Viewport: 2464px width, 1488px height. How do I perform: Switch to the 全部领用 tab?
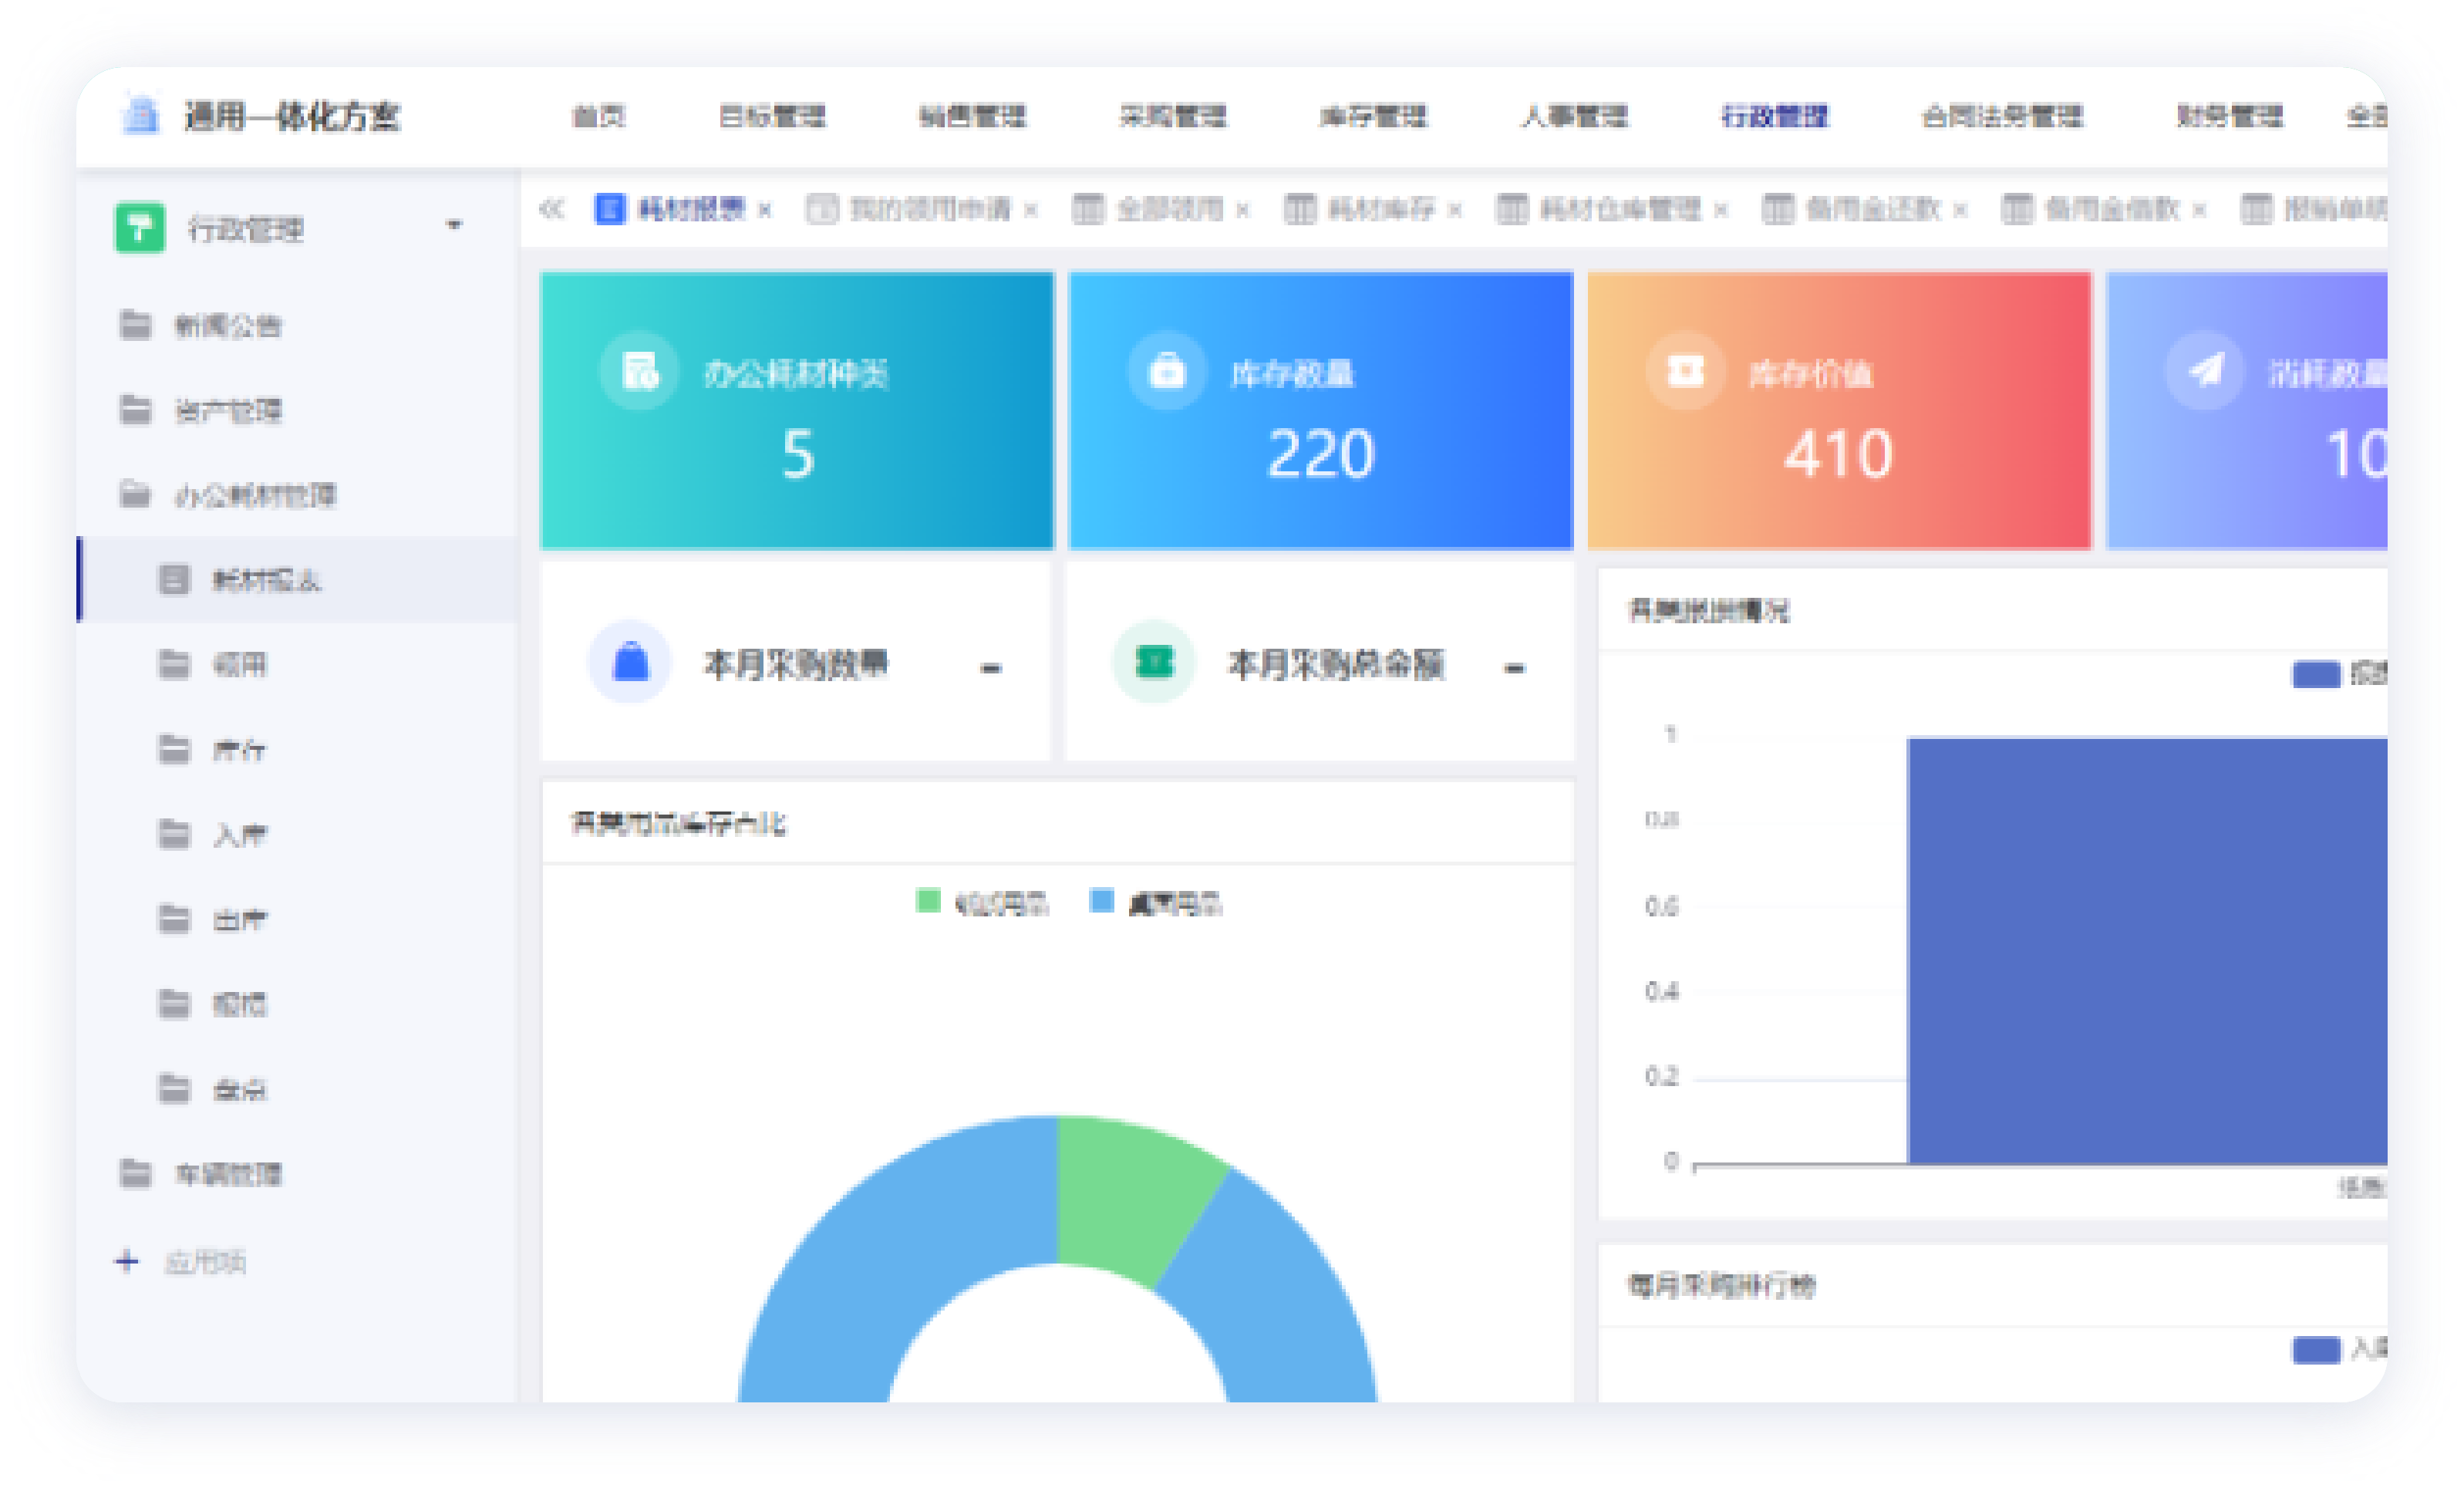click(1169, 209)
